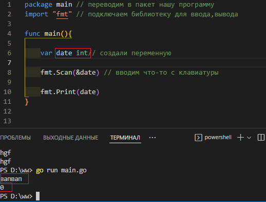266x202 pixels.
Task: Split the terminal panel
Action: click(261, 138)
